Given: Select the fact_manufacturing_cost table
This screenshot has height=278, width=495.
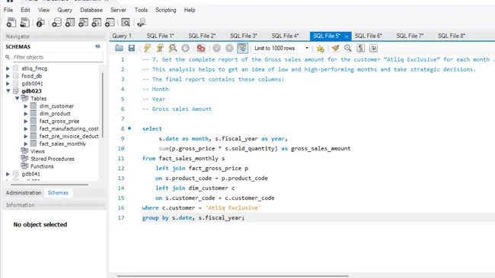Looking at the screenshot, I should point(69,129).
